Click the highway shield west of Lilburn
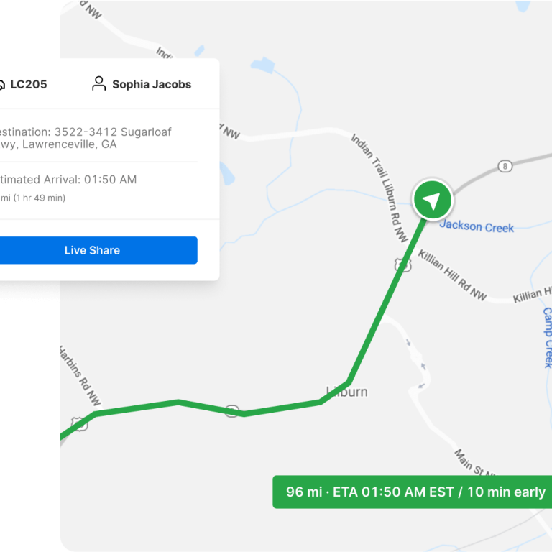The height and width of the screenshot is (552, 552). (232, 411)
